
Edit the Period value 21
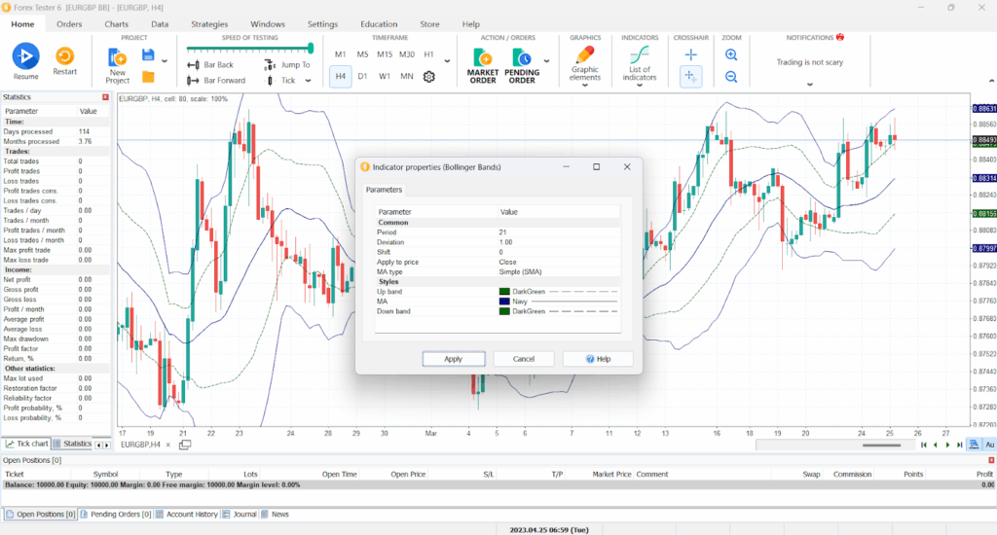pyautogui.click(x=558, y=232)
